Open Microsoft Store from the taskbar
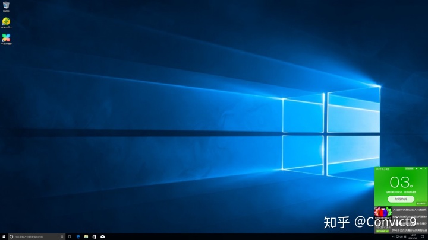This screenshot has height=240, width=428. click(94, 236)
